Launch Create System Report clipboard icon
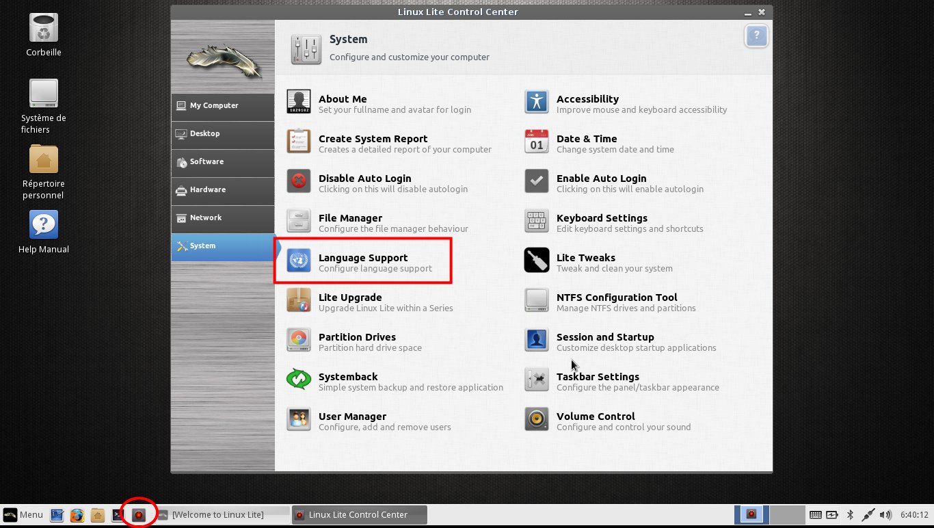 coord(299,142)
